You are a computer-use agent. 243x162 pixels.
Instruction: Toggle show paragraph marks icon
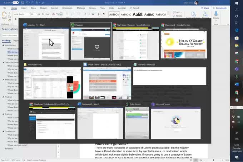tap(104, 14)
